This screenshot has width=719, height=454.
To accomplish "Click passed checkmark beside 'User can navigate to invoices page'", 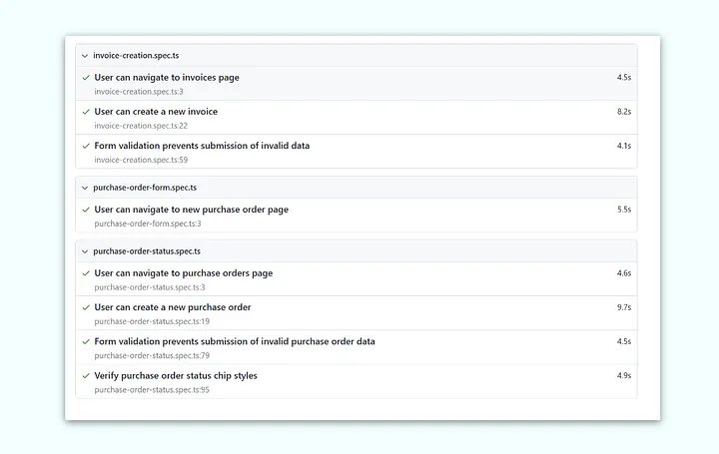I will [86, 78].
